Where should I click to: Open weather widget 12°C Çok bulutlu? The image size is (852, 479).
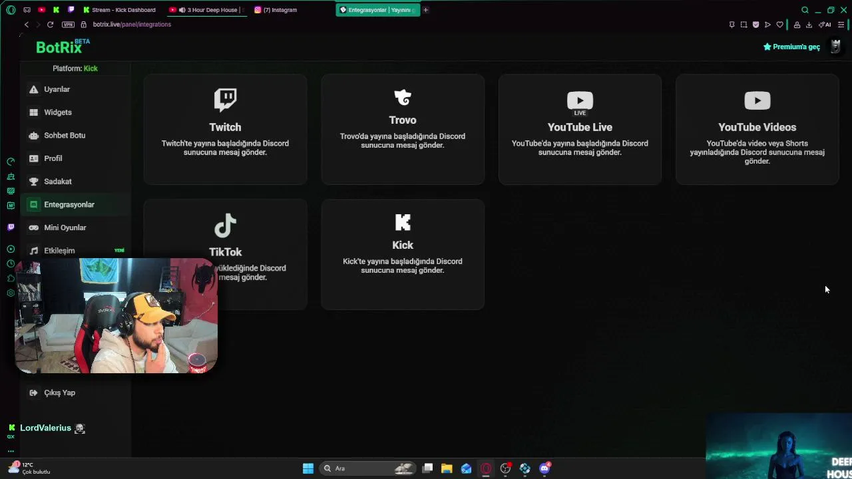point(29,468)
